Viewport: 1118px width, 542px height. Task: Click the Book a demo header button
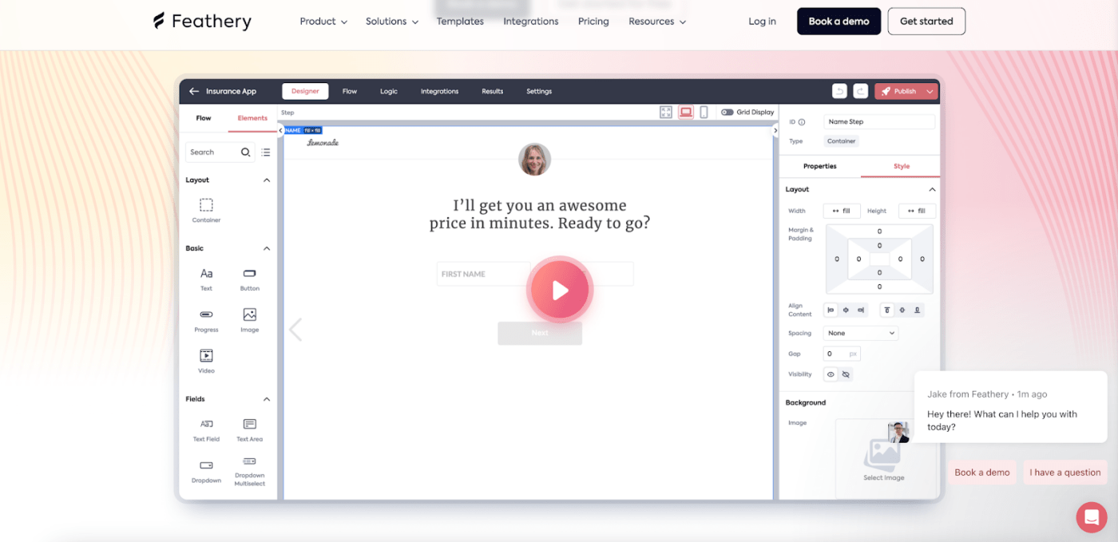(x=838, y=22)
